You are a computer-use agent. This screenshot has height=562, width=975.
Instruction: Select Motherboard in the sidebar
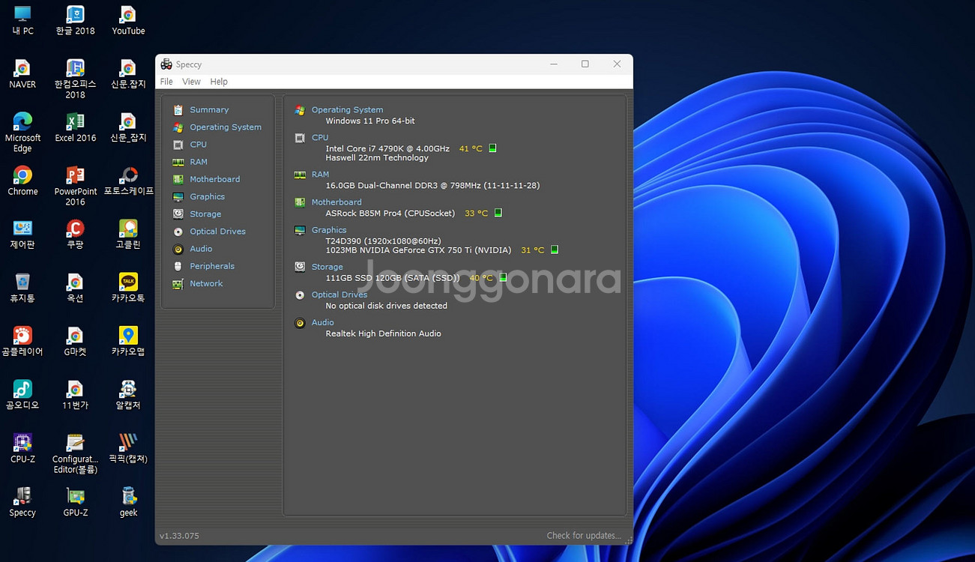pyautogui.click(x=214, y=179)
